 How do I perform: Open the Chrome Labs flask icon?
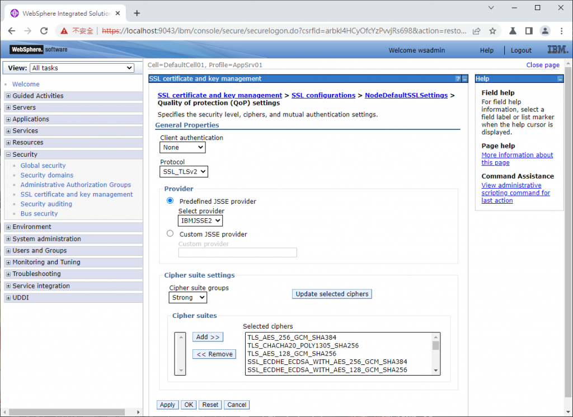[x=513, y=31]
